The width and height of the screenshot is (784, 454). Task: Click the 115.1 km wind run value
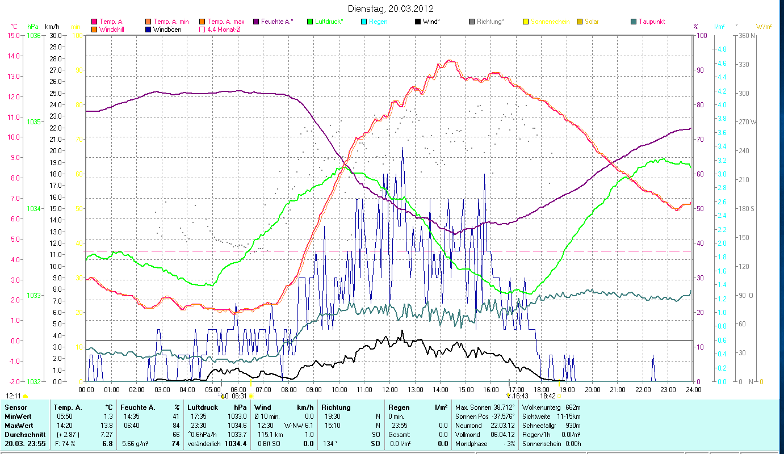(269, 434)
